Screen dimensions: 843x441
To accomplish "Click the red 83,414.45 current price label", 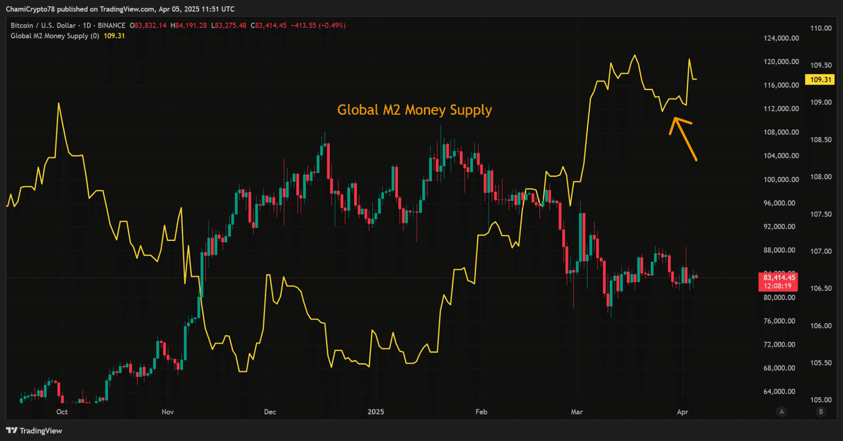I will click(x=780, y=278).
